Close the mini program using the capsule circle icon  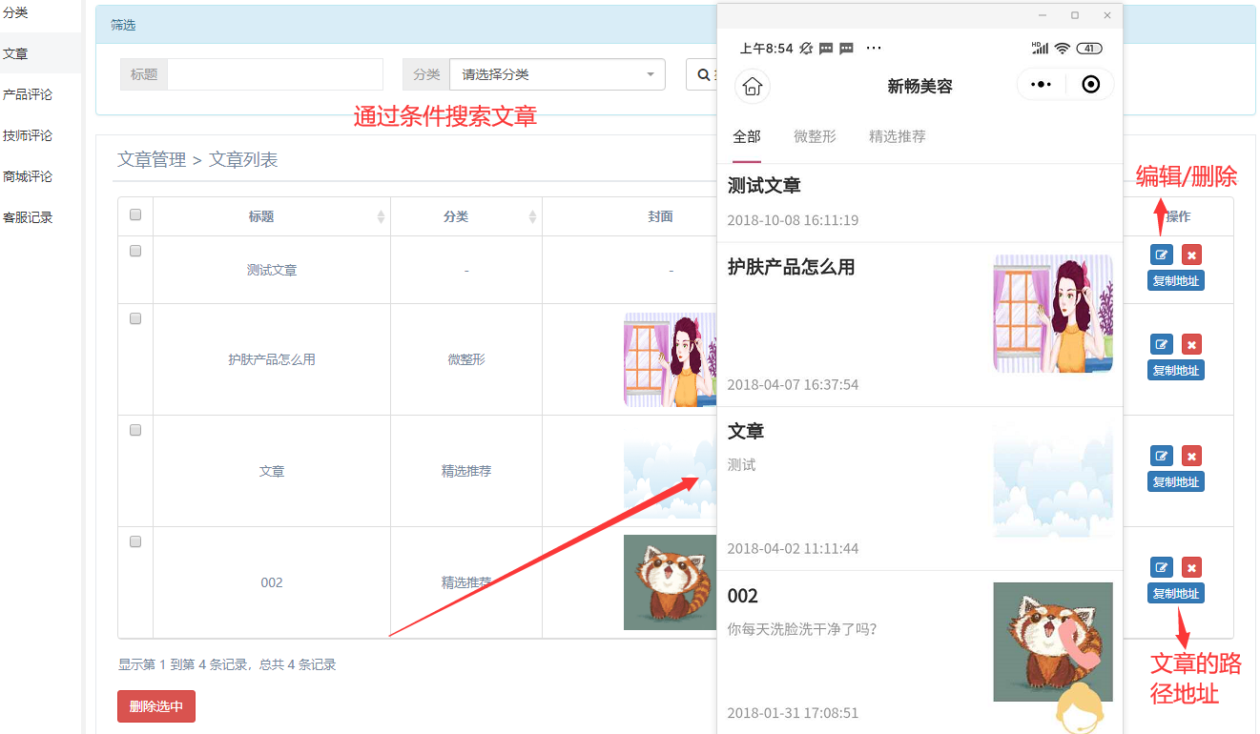click(x=1091, y=85)
